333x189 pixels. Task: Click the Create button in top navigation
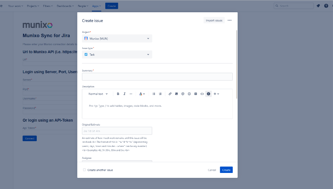[112, 6]
